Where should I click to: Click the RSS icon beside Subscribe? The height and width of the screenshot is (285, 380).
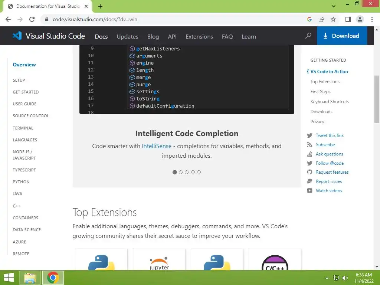pos(309,145)
